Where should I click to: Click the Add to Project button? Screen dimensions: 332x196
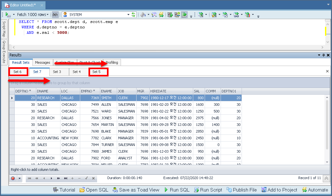(x=279, y=190)
